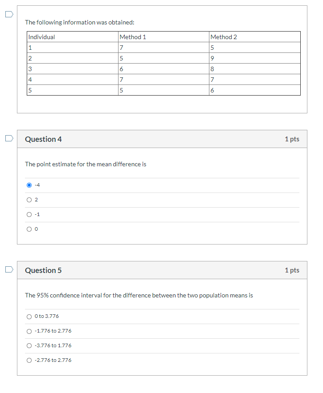Image resolution: width=323 pixels, height=393 pixels.
Task: Click the Question 4 heading
Action: (43, 139)
